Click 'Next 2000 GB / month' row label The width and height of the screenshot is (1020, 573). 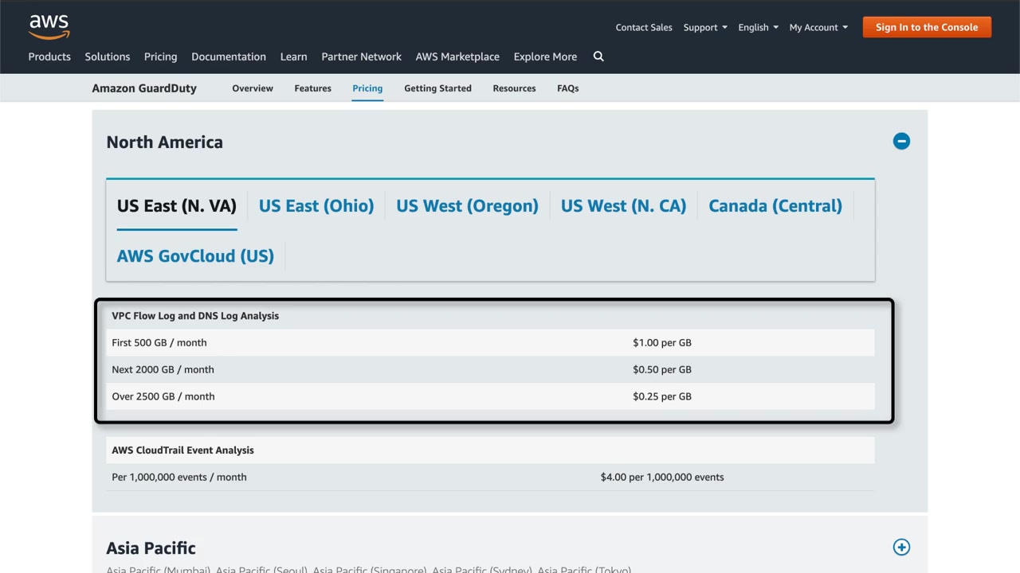click(163, 370)
